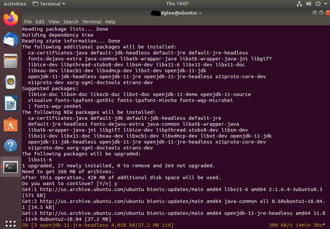This screenshot has width=330, height=229.
Task: Click the dglee@ubuntu window title
Action: pyautogui.click(x=181, y=13)
